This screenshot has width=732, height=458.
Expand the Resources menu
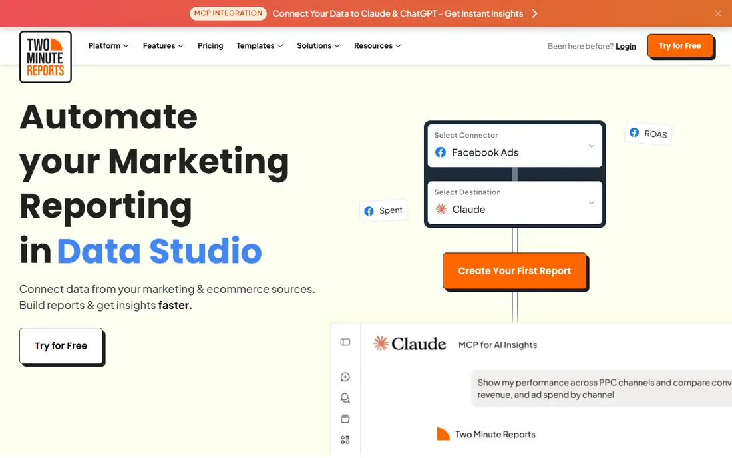tap(377, 46)
